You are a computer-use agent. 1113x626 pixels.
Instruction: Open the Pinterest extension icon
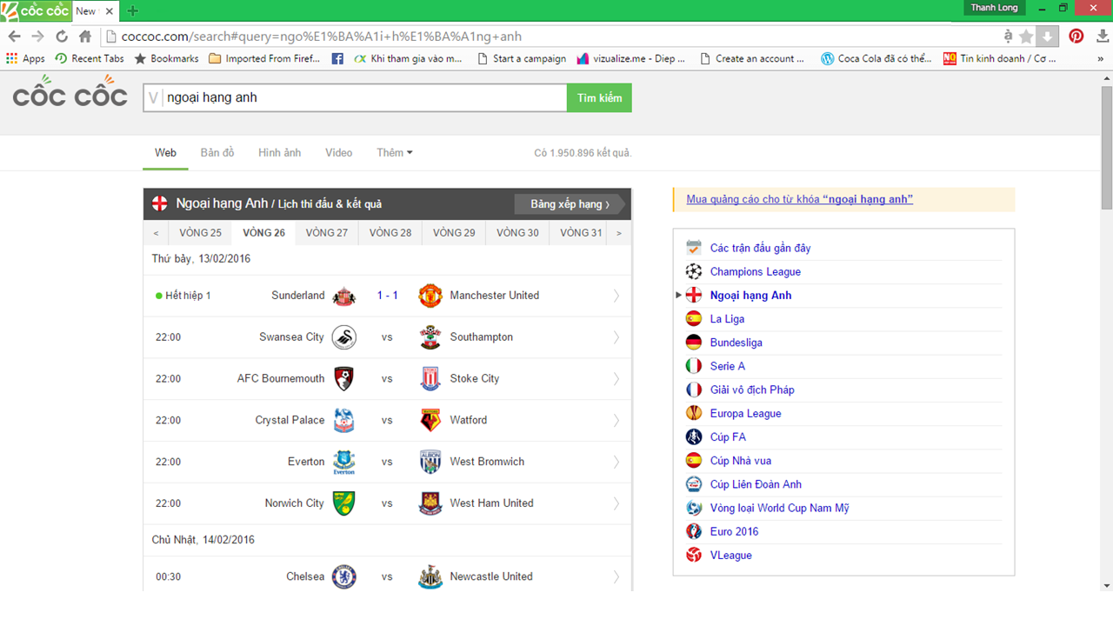coord(1076,37)
